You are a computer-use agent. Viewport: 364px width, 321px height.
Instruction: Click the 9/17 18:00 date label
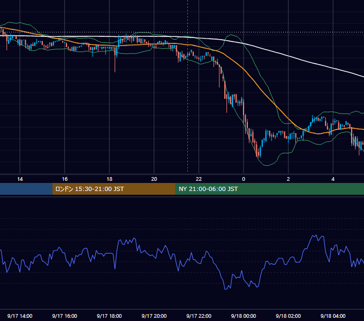pos(109,316)
